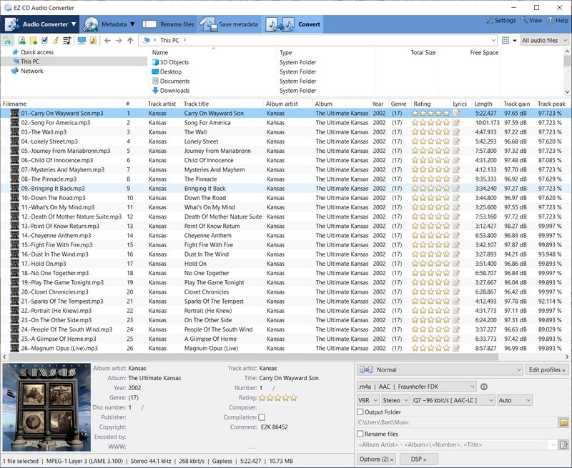Select the 10.-Down The Road.mp3 row
572x468 pixels.
coord(286,198)
